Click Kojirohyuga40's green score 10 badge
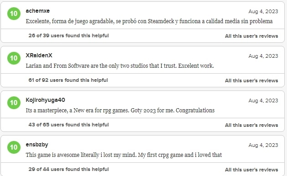 point(14,103)
